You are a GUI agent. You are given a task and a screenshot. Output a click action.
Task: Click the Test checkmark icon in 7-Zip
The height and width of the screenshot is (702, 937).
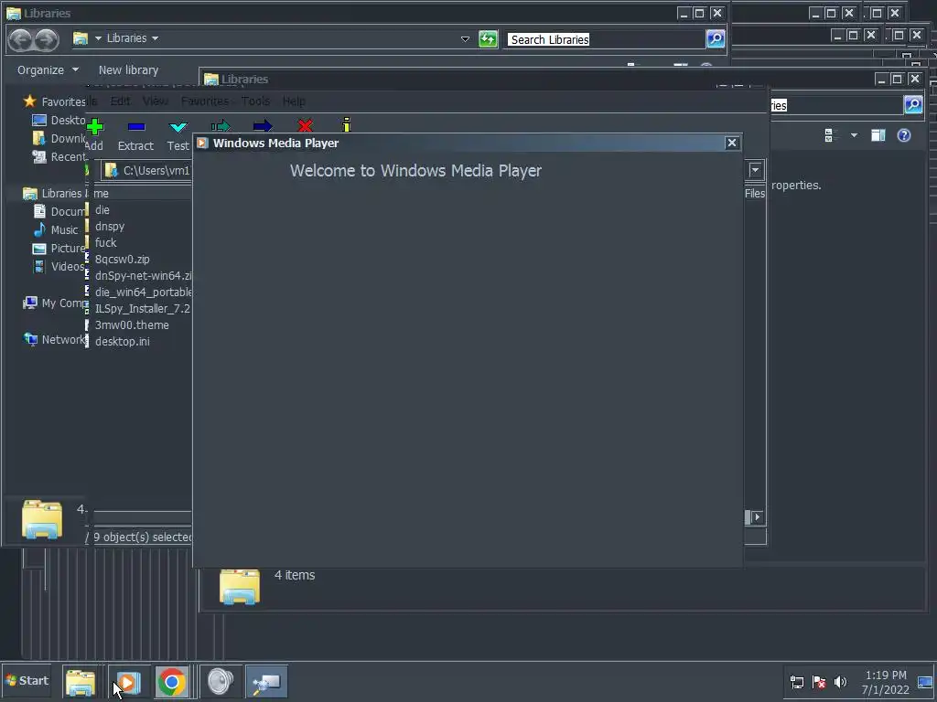(x=178, y=126)
